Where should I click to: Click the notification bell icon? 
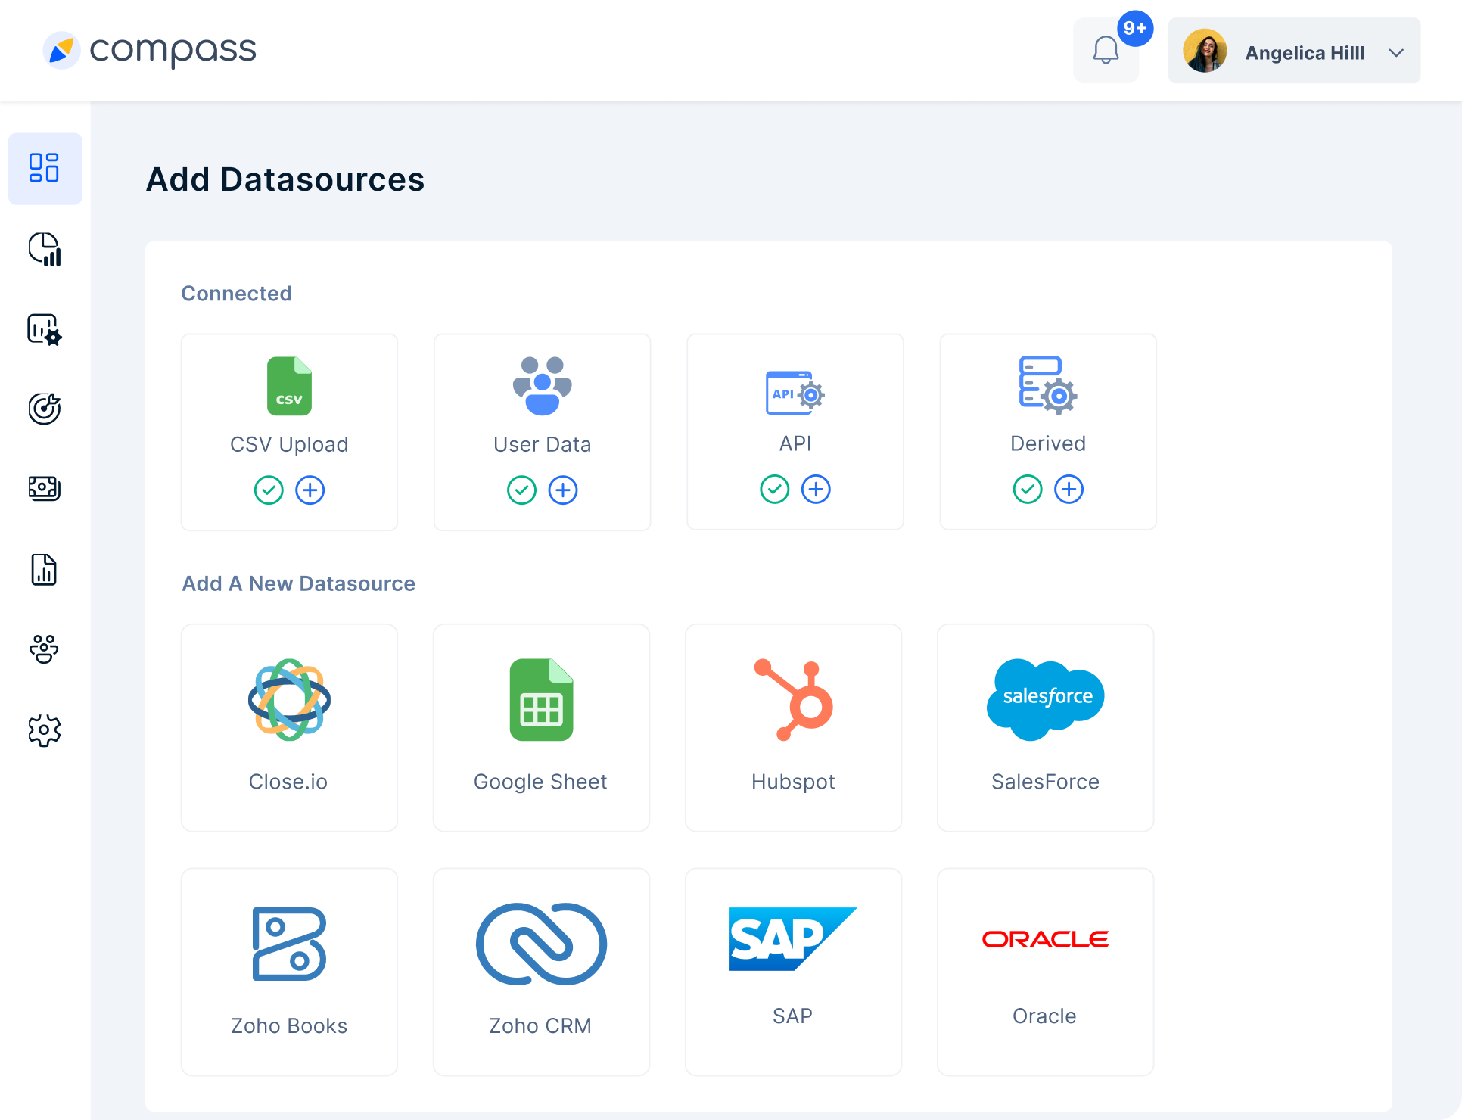point(1106,50)
